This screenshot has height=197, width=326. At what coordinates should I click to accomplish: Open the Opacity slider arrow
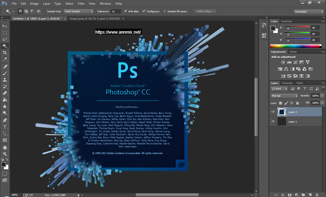tap(322, 96)
